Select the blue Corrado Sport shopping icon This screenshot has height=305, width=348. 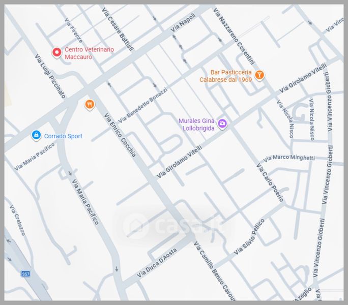[x=36, y=135]
